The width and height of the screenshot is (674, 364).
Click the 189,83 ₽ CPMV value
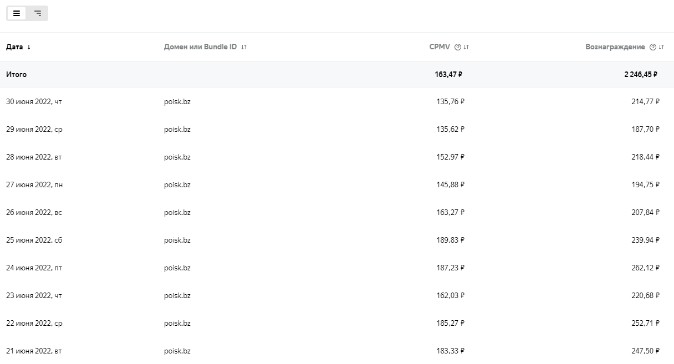point(450,240)
